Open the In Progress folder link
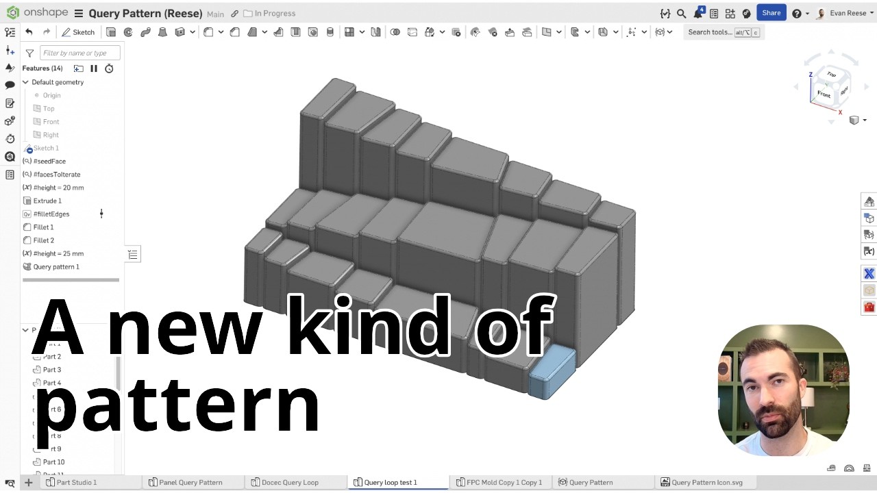Screen dimensions: 877x493 tap(269, 14)
